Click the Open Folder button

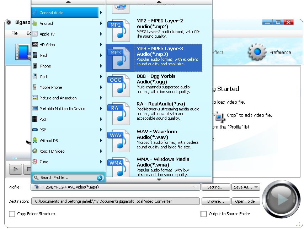[x=246, y=201]
